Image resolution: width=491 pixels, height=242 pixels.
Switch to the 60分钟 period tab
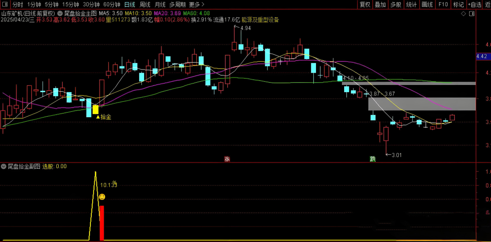click(x=111, y=5)
